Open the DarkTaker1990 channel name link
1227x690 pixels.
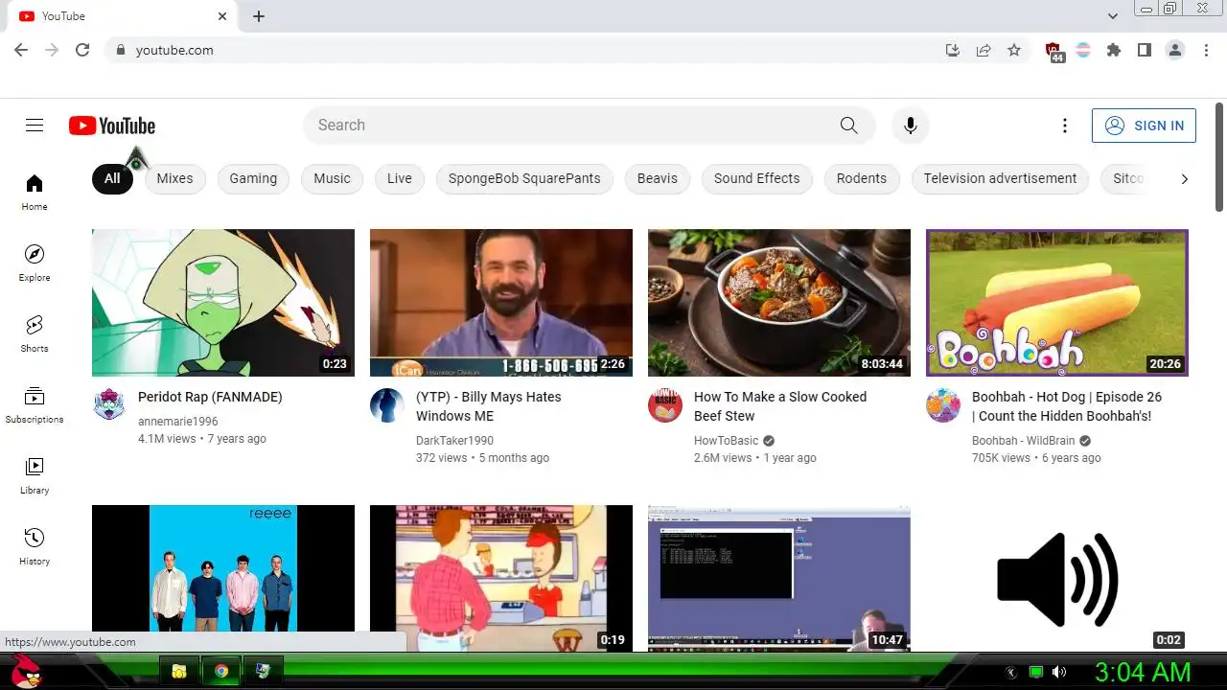[454, 441]
